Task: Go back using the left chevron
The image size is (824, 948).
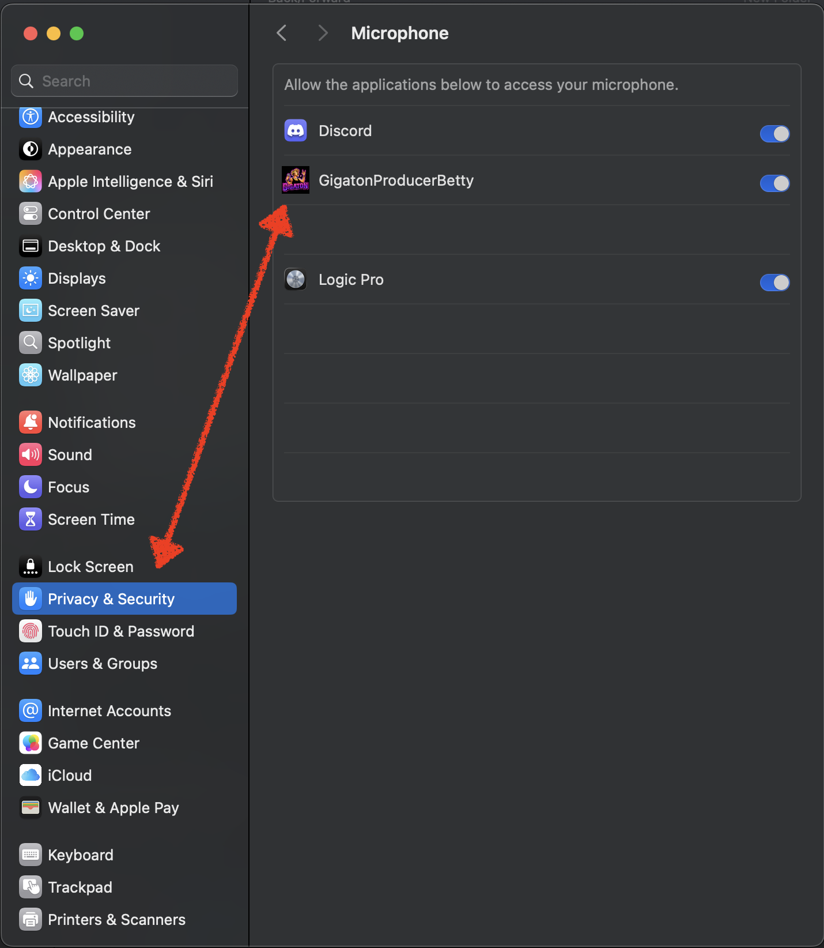Action: (x=282, y=33)
